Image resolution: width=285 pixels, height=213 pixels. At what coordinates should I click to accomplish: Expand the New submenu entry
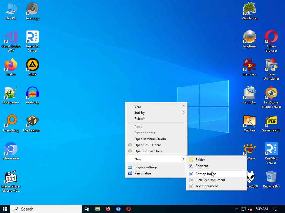pos(156,159)
